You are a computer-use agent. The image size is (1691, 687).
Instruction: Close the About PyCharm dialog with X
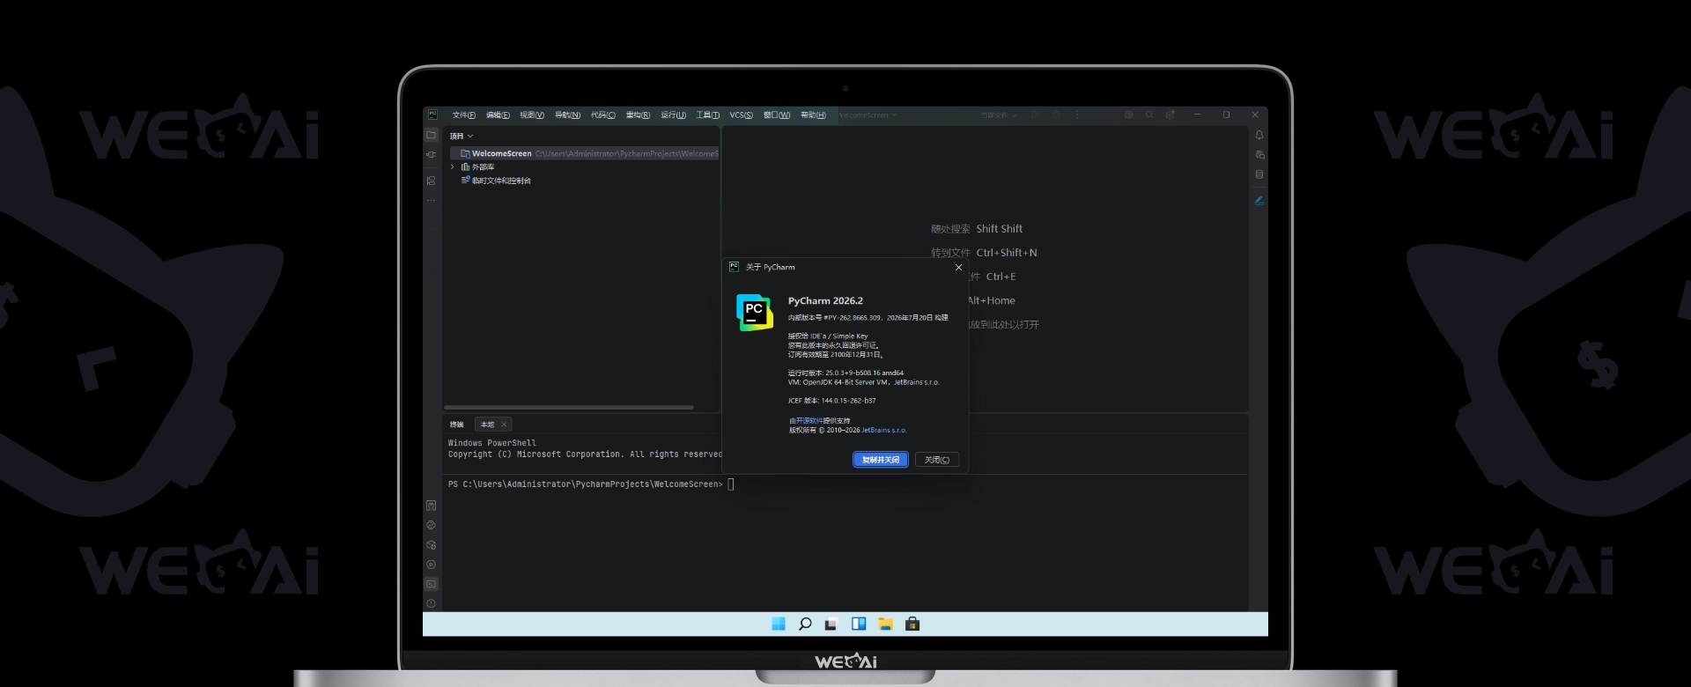[958, 267]
